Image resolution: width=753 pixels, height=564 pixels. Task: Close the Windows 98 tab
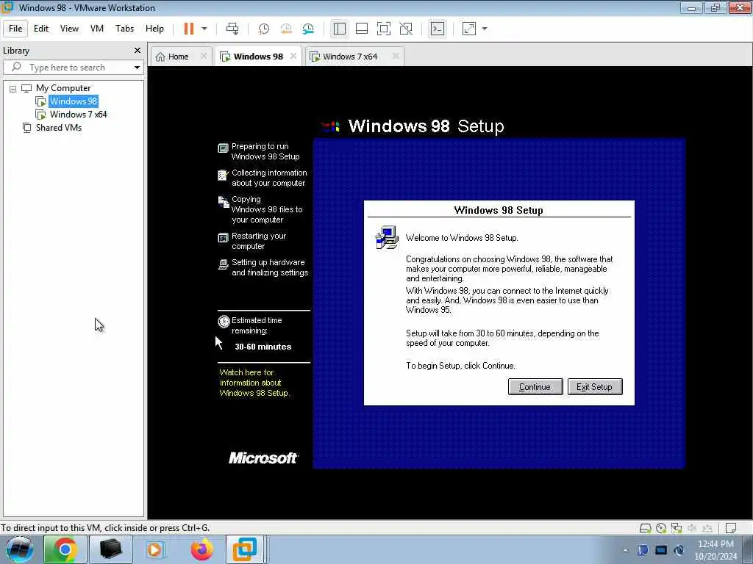293,56
